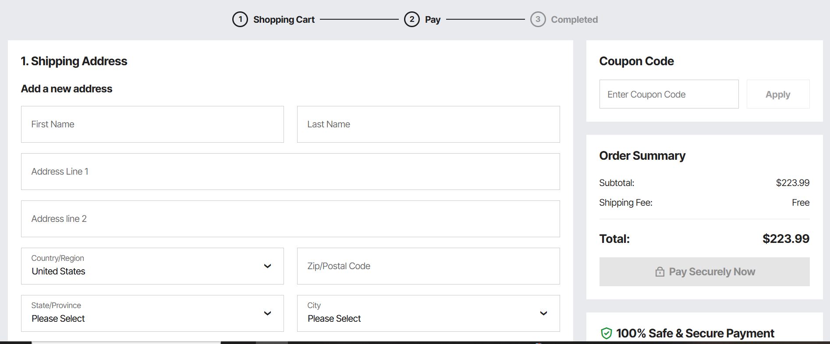Go back to the Shopping Cart step label
This screenshot has height=344, width=830.
(284, 20)
